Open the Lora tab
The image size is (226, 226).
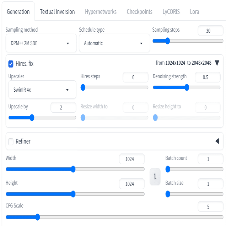[x=194, y=12]
